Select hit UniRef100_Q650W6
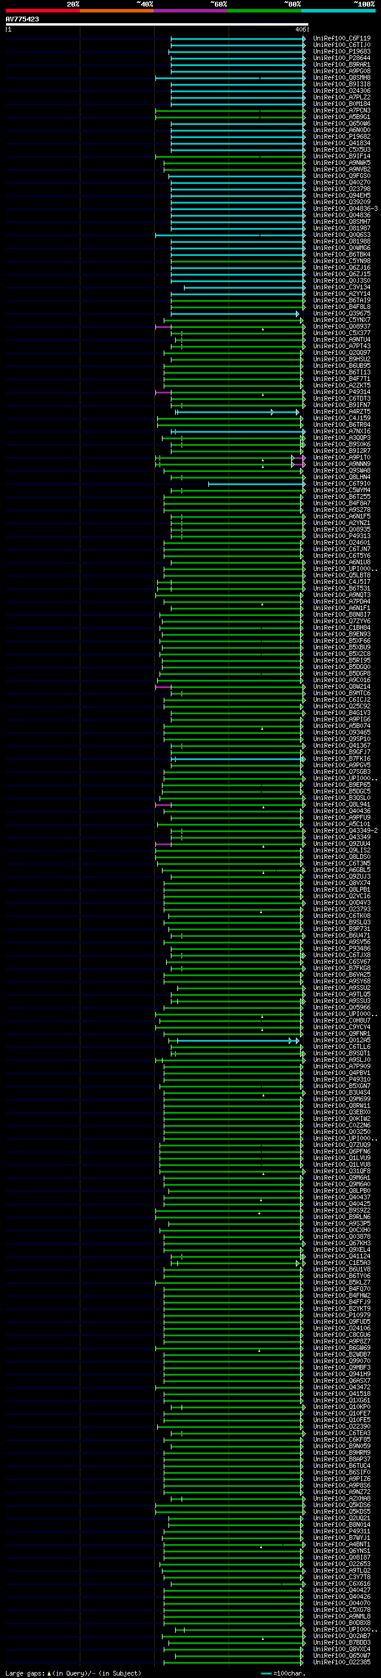 tap(342, 124)
